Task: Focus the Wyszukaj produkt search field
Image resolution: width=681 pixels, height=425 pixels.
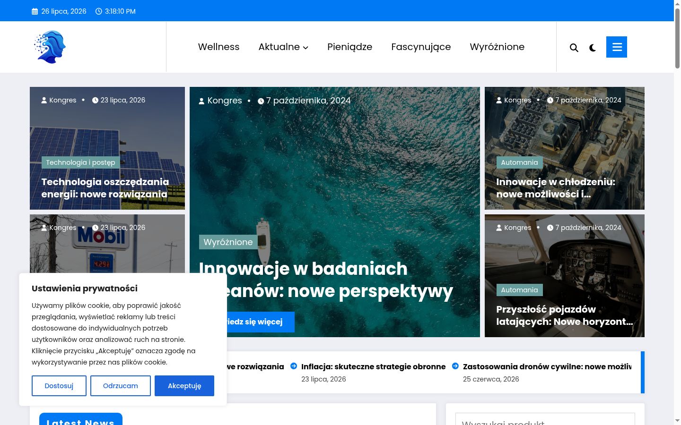Action: coord(545,419)
